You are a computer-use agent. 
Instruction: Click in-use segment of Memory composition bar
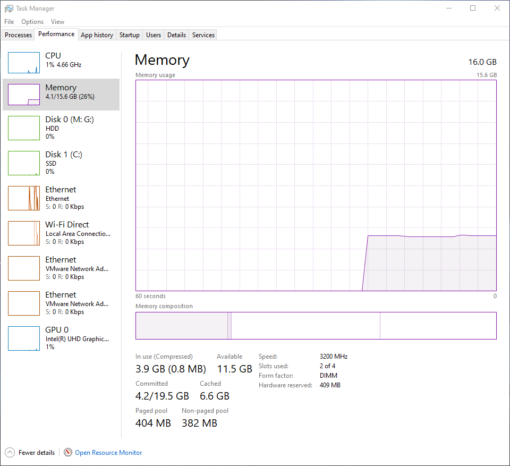click(x=182, y=326)
